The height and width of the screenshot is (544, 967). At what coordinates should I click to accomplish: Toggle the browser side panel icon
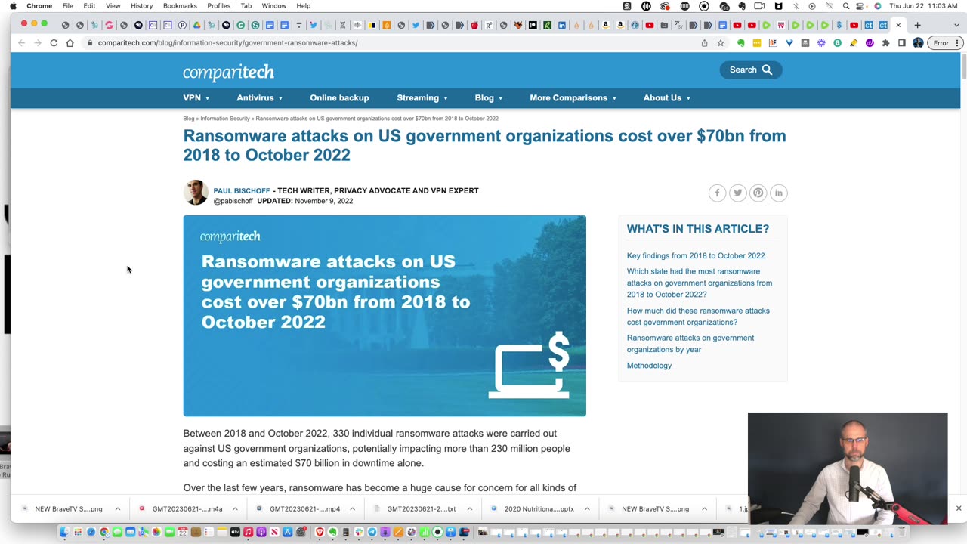click(901, 43)
